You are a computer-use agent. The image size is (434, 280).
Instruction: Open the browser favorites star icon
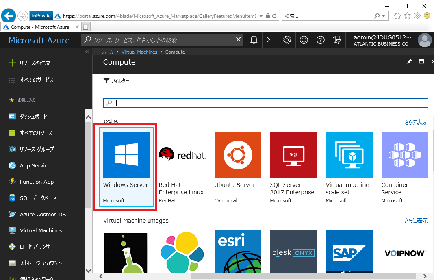(x=407, y=16)
